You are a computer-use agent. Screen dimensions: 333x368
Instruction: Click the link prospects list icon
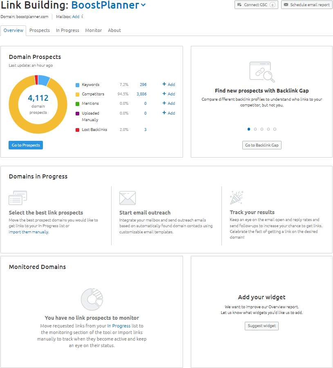(18, 198)
